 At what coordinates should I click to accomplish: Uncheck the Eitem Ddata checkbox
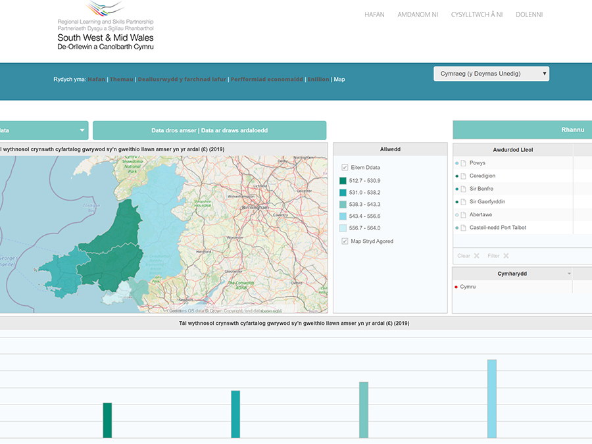pos(345,168)
